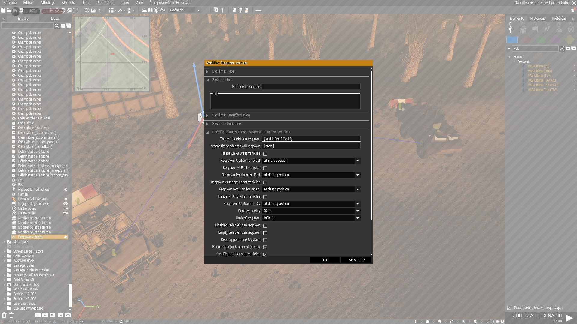Check Disabled vehicles can respawn
The image size is (577, 324).
point(265,226)
